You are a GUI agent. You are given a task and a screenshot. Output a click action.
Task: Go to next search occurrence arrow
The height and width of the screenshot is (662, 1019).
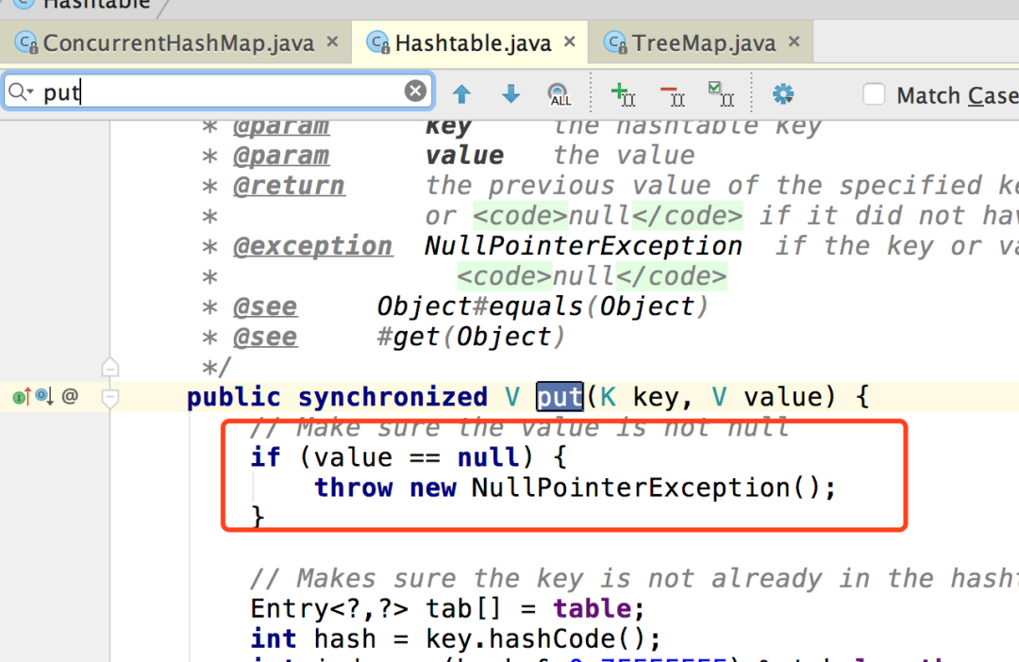coord(510,94)
